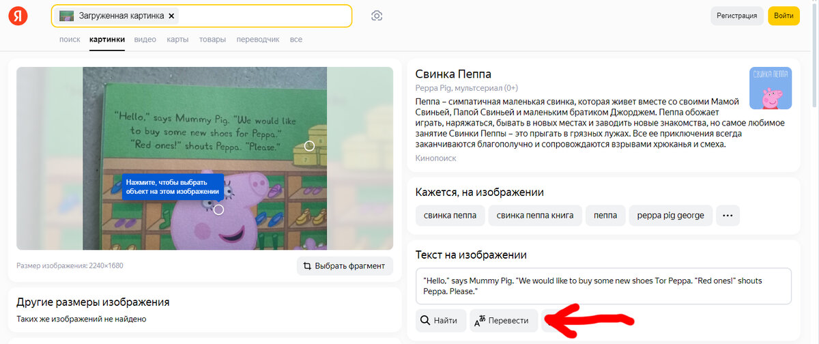This screenshot has width=819, height=344.
Task: Open the все tab
Action: [296, 40]
